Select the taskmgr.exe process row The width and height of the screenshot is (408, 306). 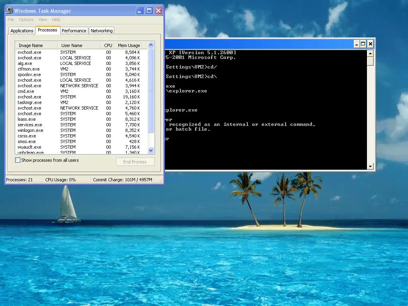[x=81, y=102]
